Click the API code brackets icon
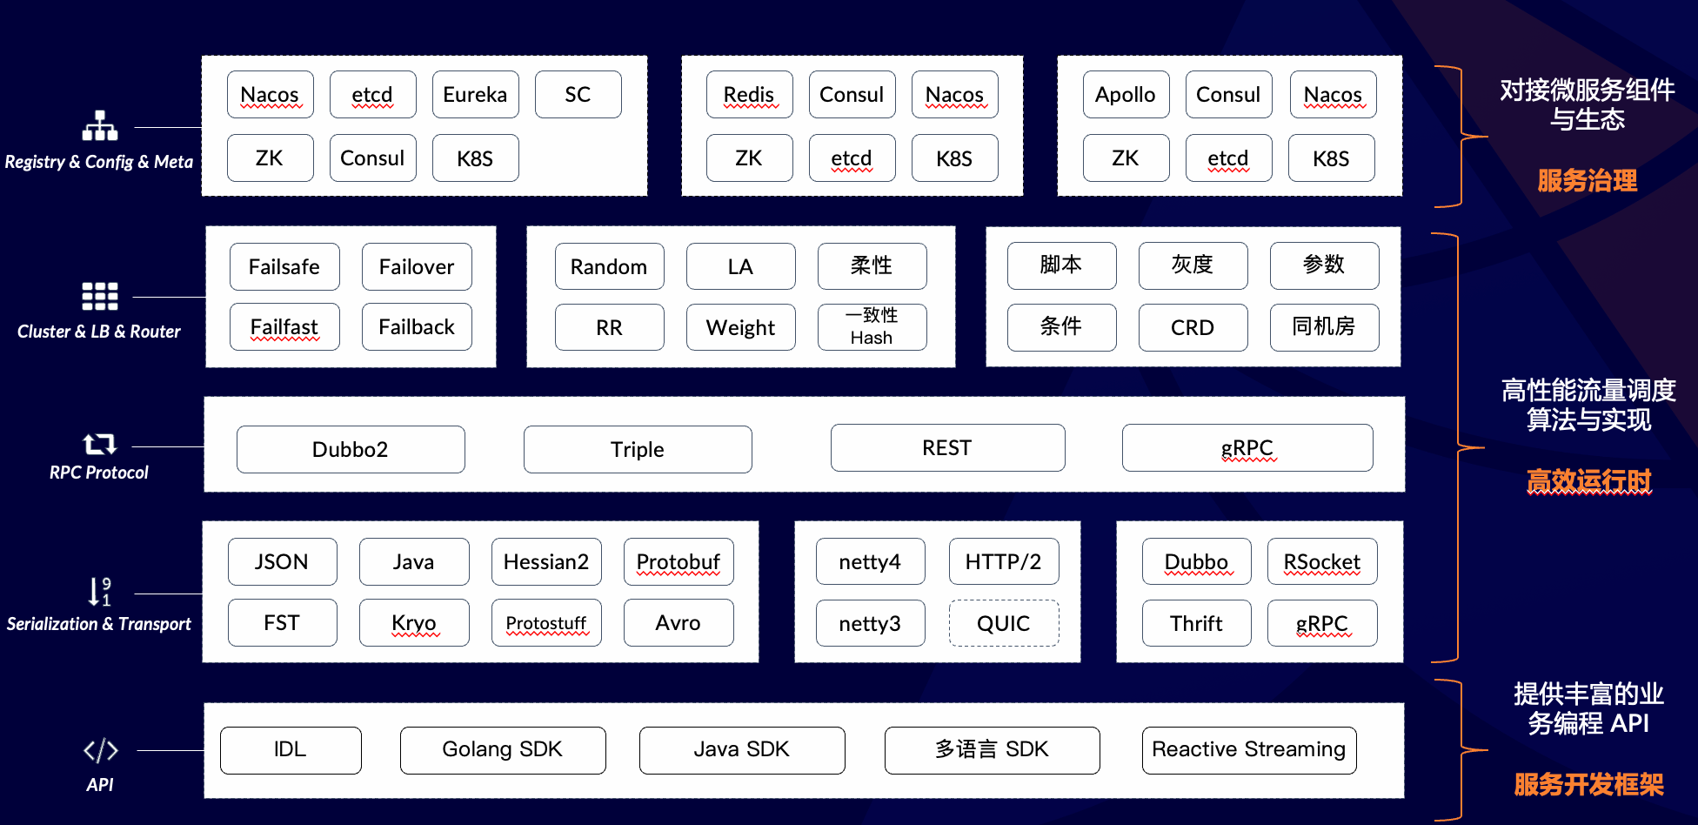The height and width of the screenshot is (825, 1698). tap(100, 750)
